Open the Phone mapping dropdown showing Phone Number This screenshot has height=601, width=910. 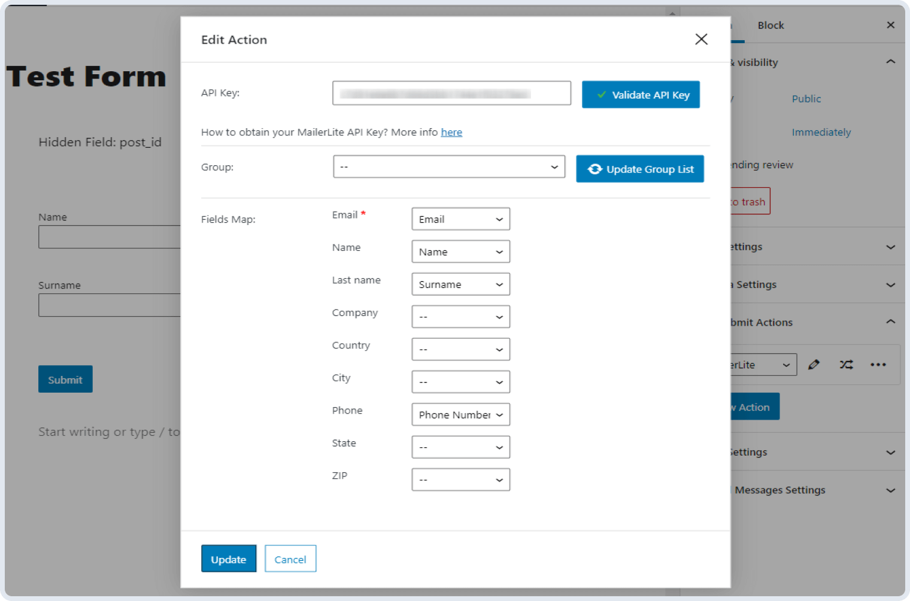(x=460, y=414)
